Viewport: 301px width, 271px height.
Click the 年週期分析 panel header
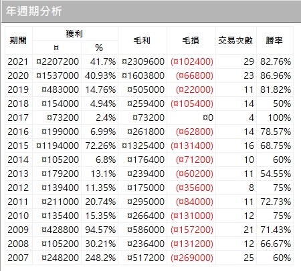coord(151,11)
